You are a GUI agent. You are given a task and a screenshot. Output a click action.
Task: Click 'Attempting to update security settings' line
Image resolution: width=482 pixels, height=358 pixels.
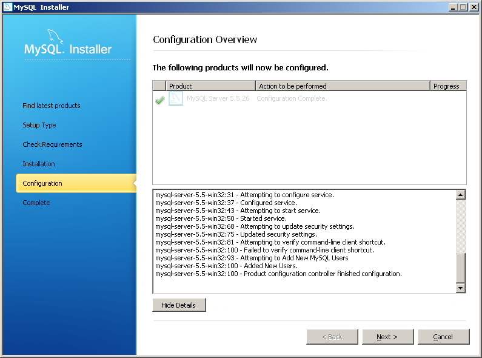click(x=255, y=227)
